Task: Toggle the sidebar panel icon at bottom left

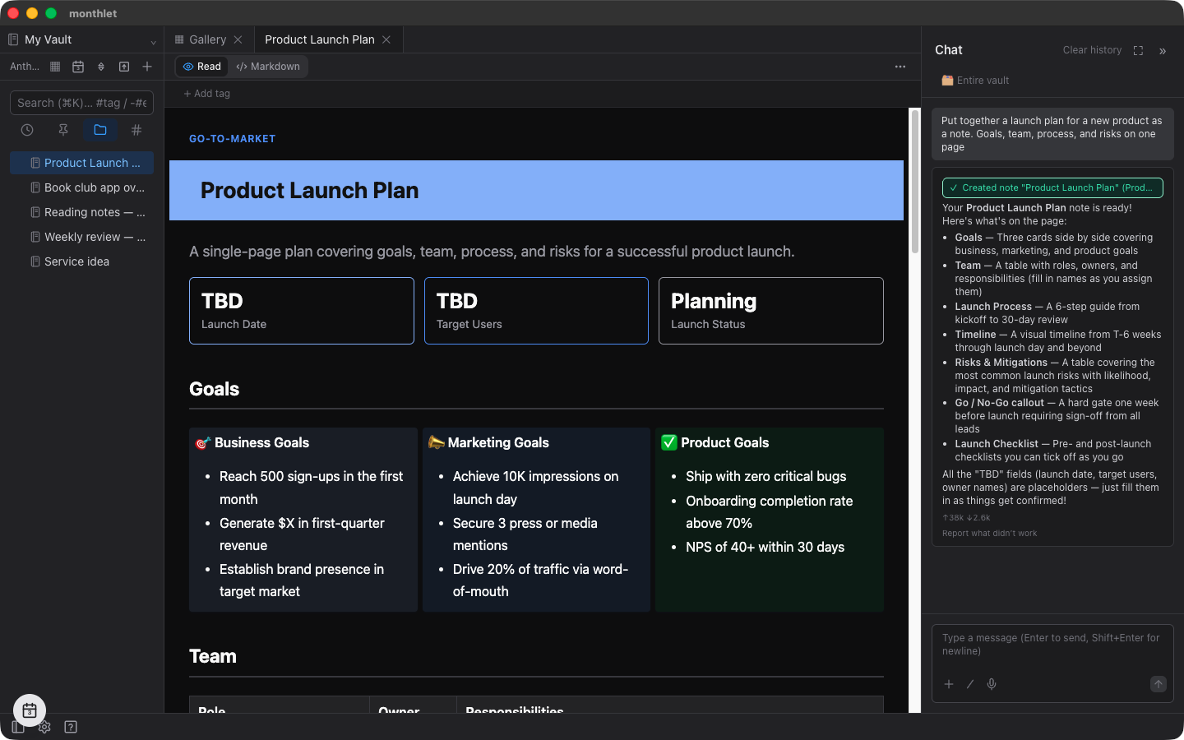Action: [x=18, y=727]
